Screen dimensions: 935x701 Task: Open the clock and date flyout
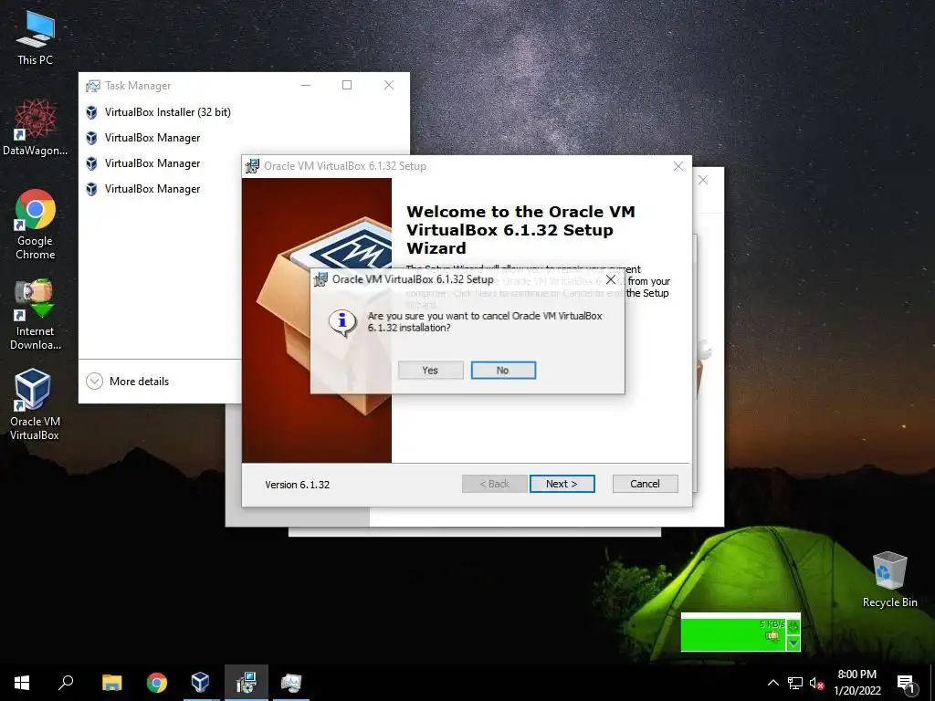[x=856, y=683]
